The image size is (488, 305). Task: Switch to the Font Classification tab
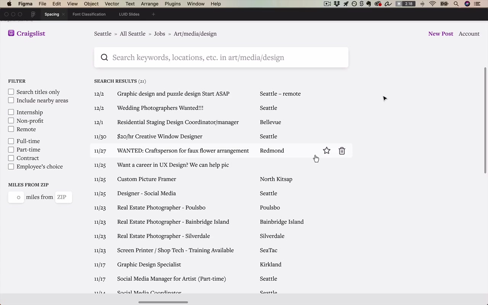point(89,14)
